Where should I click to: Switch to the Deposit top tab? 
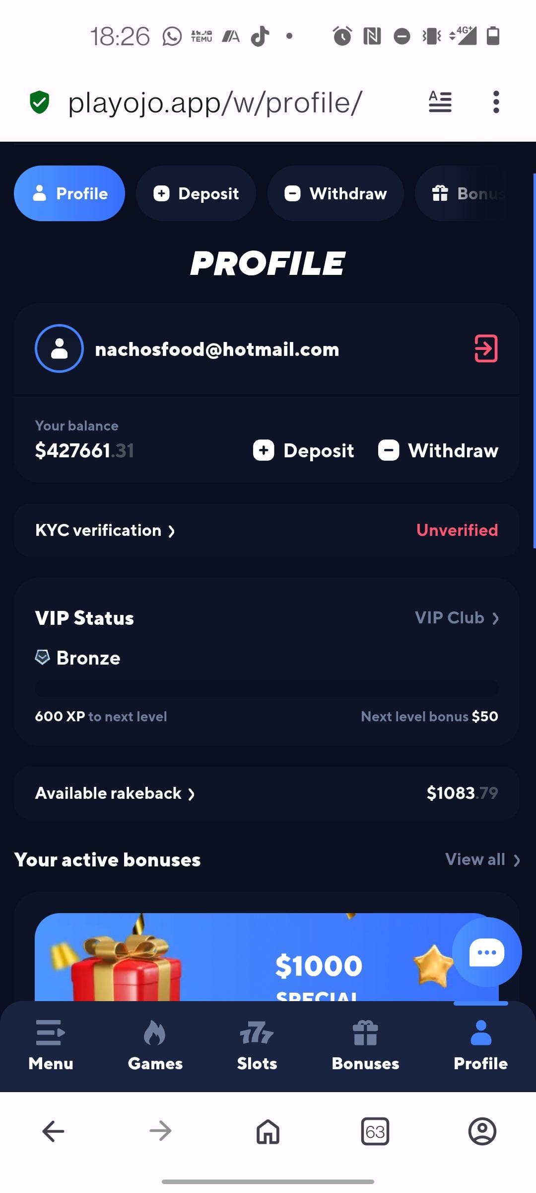coord(196,193)
